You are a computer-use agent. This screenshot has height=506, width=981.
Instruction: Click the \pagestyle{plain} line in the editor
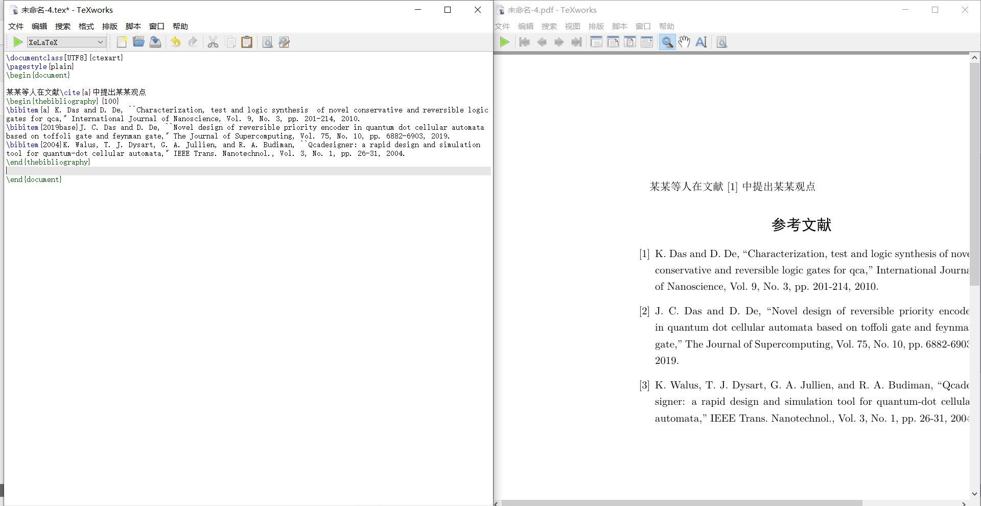click(x=40, y=66)
